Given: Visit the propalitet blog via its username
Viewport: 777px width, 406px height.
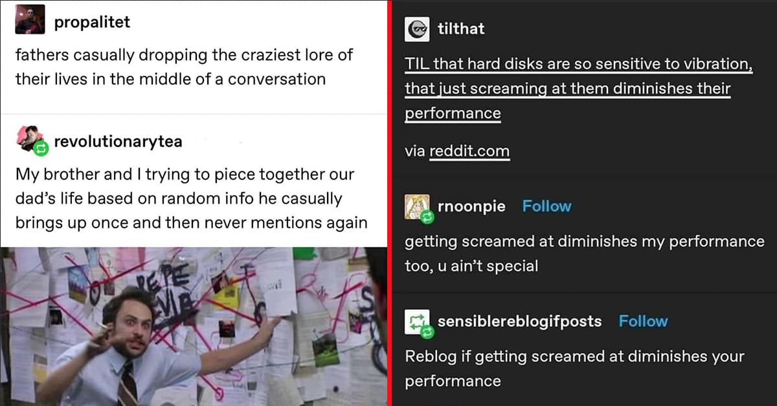Looking at the screenshot, I should pyautogui.click(x=93, y=21).
